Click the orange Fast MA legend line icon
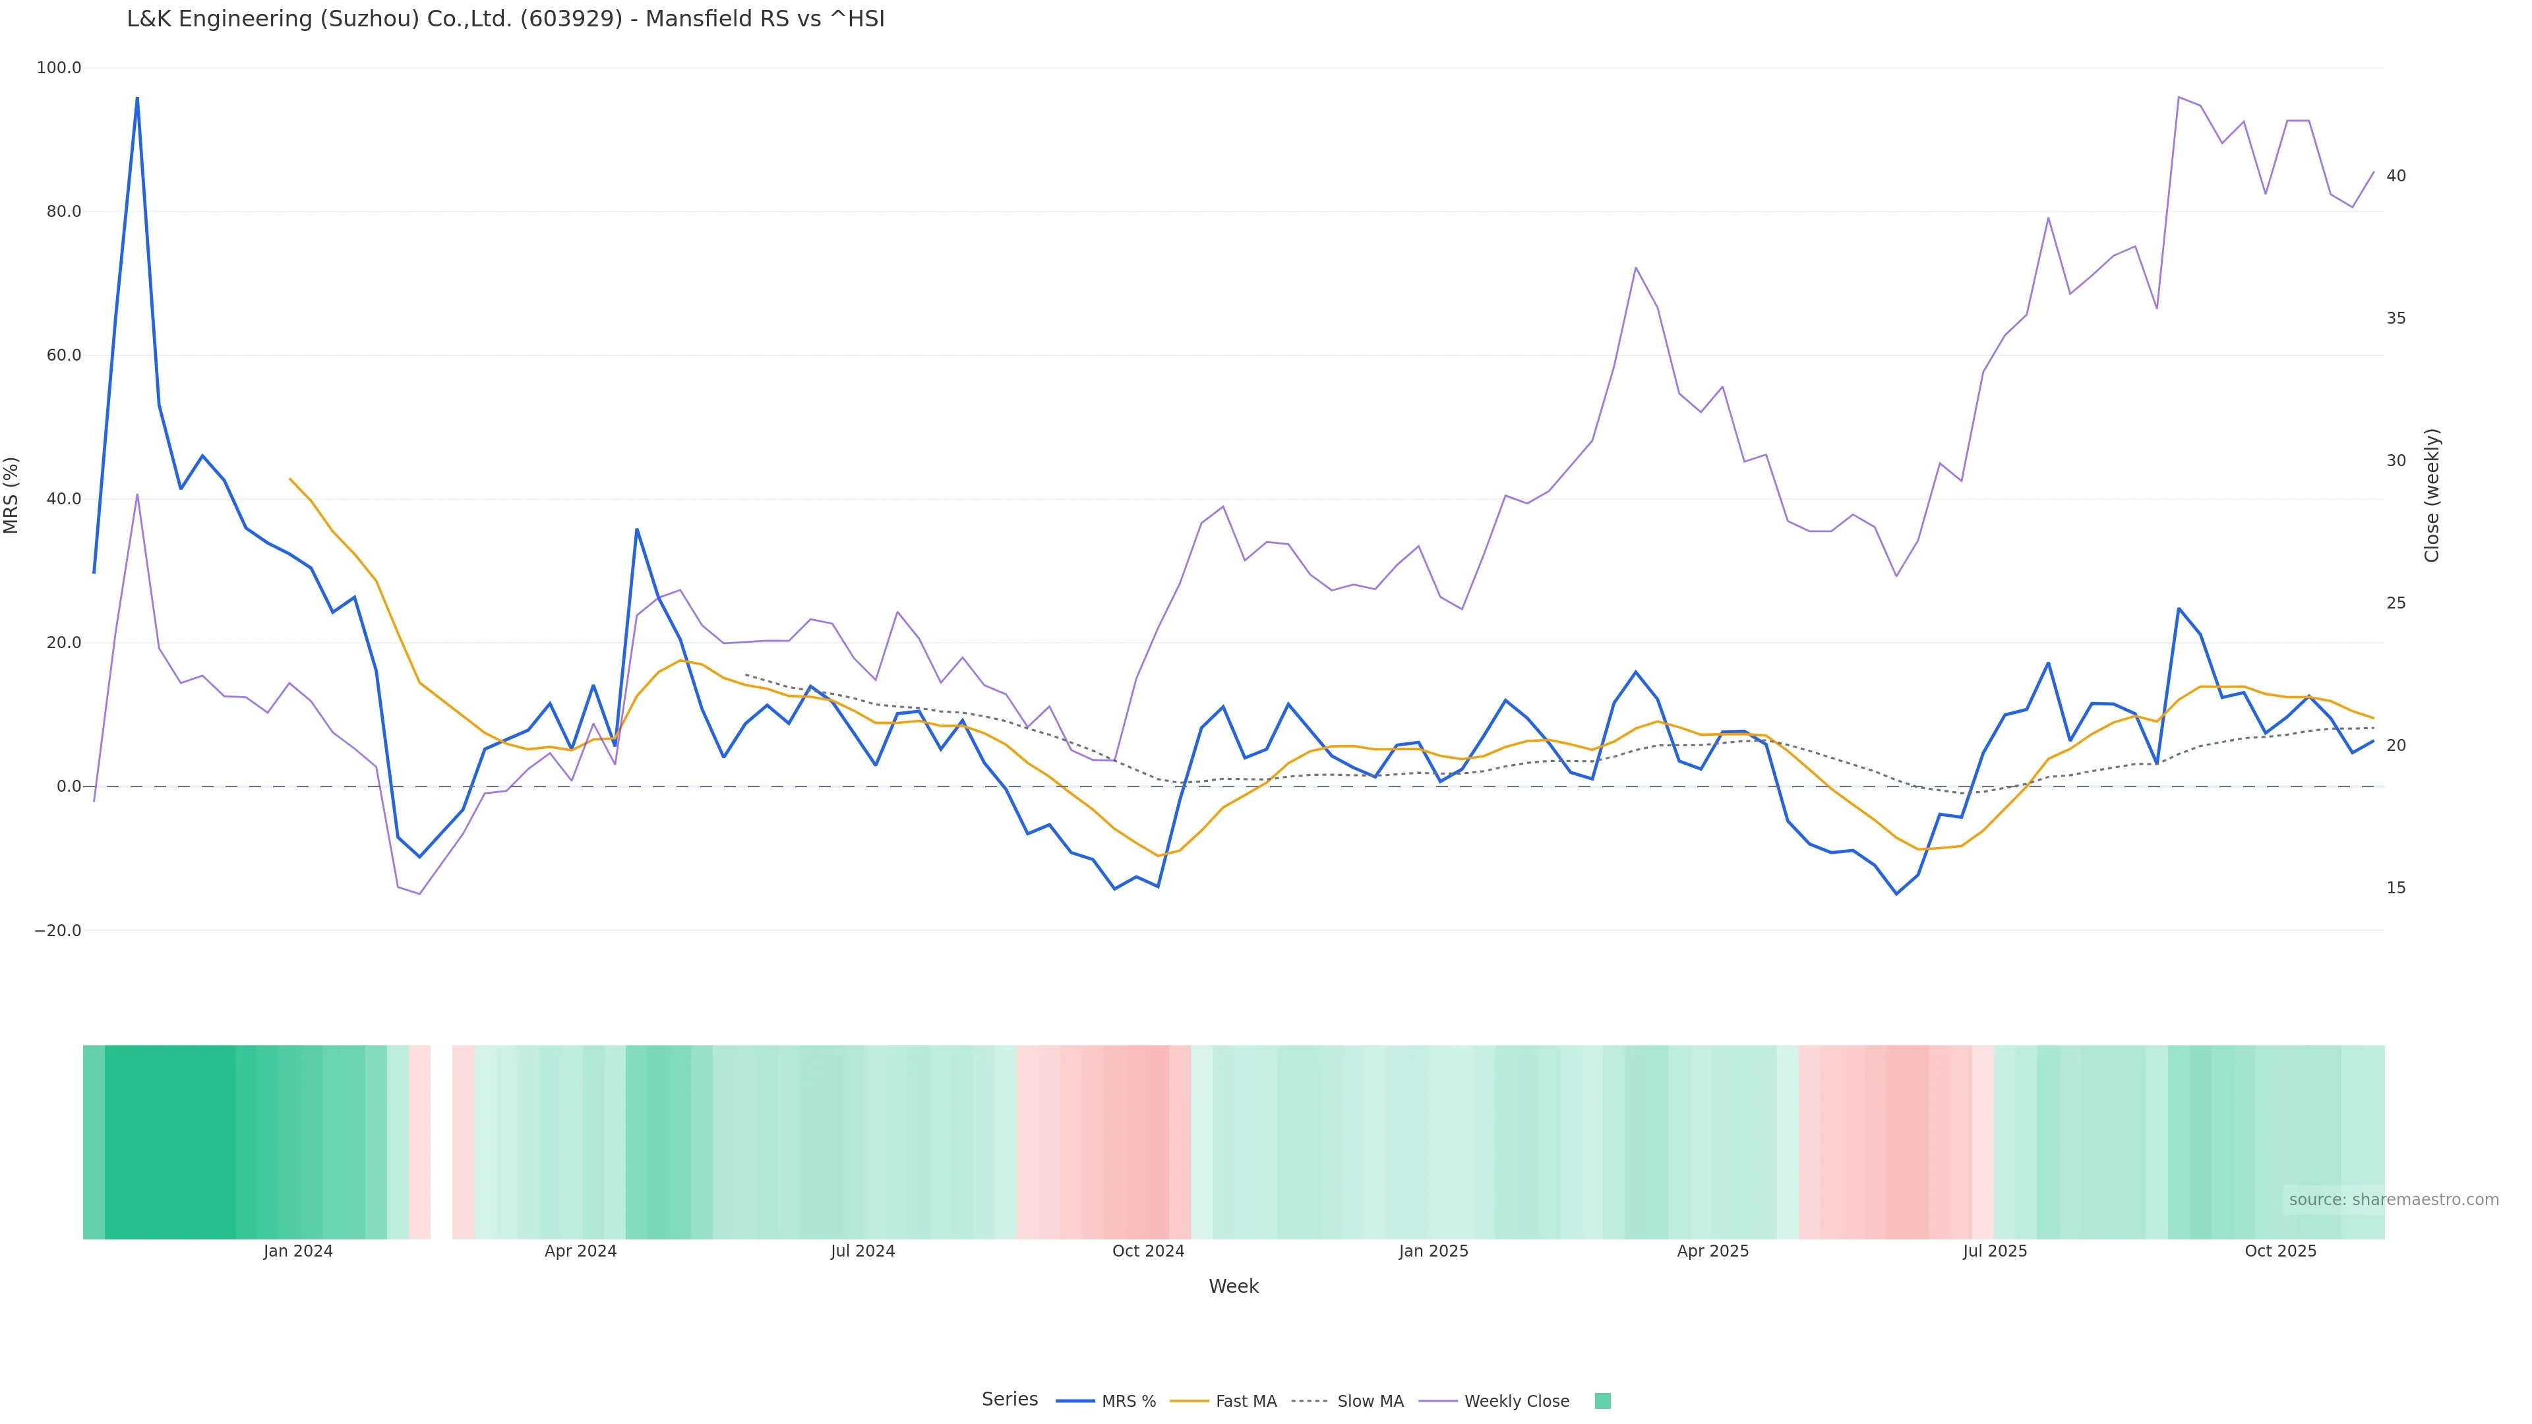The width and height of the screenshot is (2532, 1424). click(1190, 1402)
